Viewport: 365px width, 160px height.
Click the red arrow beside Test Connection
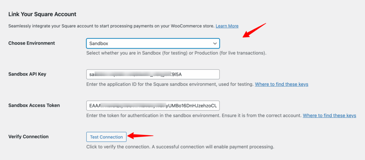tap(140, 135)
